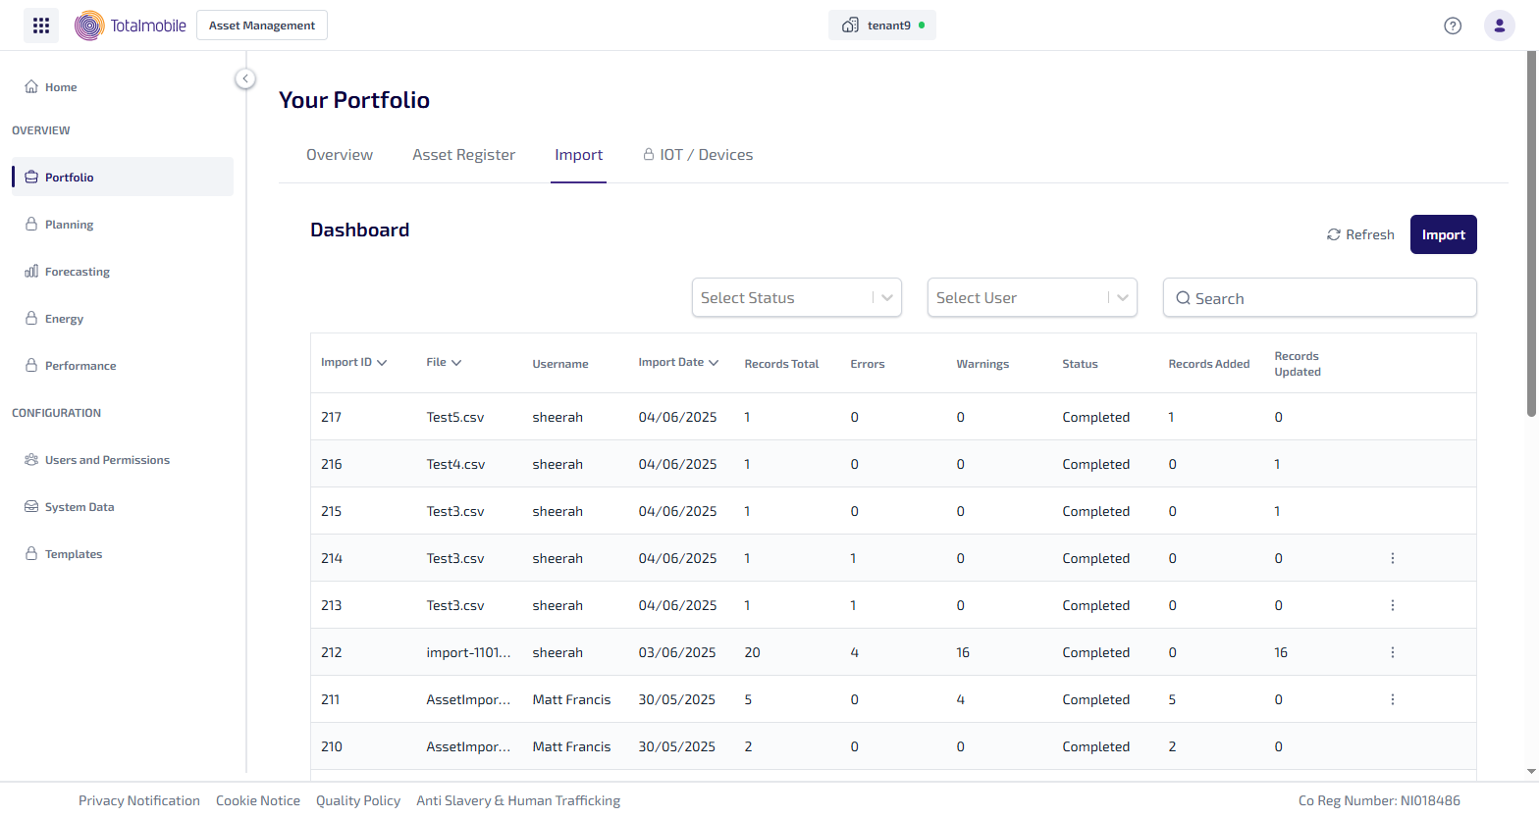Refresh the import dashboard

click(x=1360, y=234)
